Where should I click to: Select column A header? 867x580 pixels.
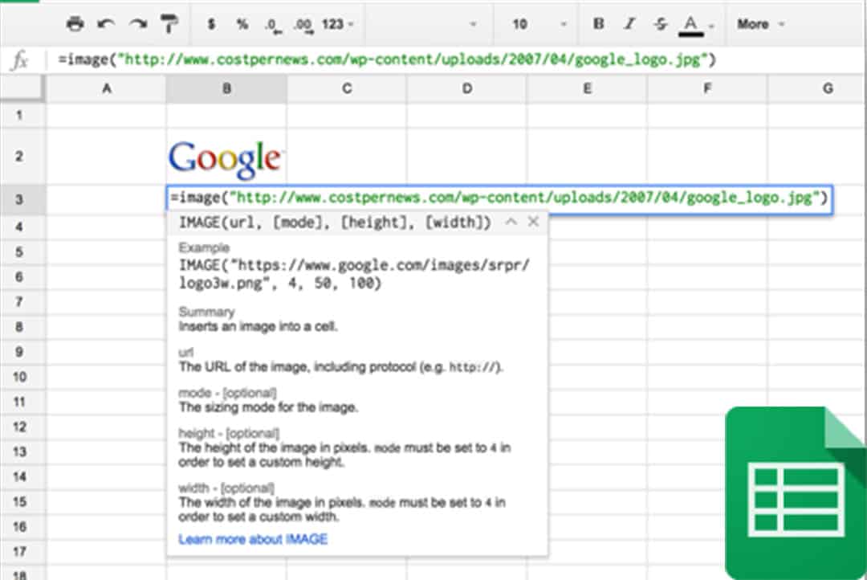point(106,88)
